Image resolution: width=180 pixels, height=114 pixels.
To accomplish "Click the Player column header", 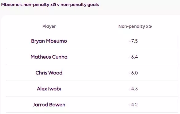I will 49,26.
